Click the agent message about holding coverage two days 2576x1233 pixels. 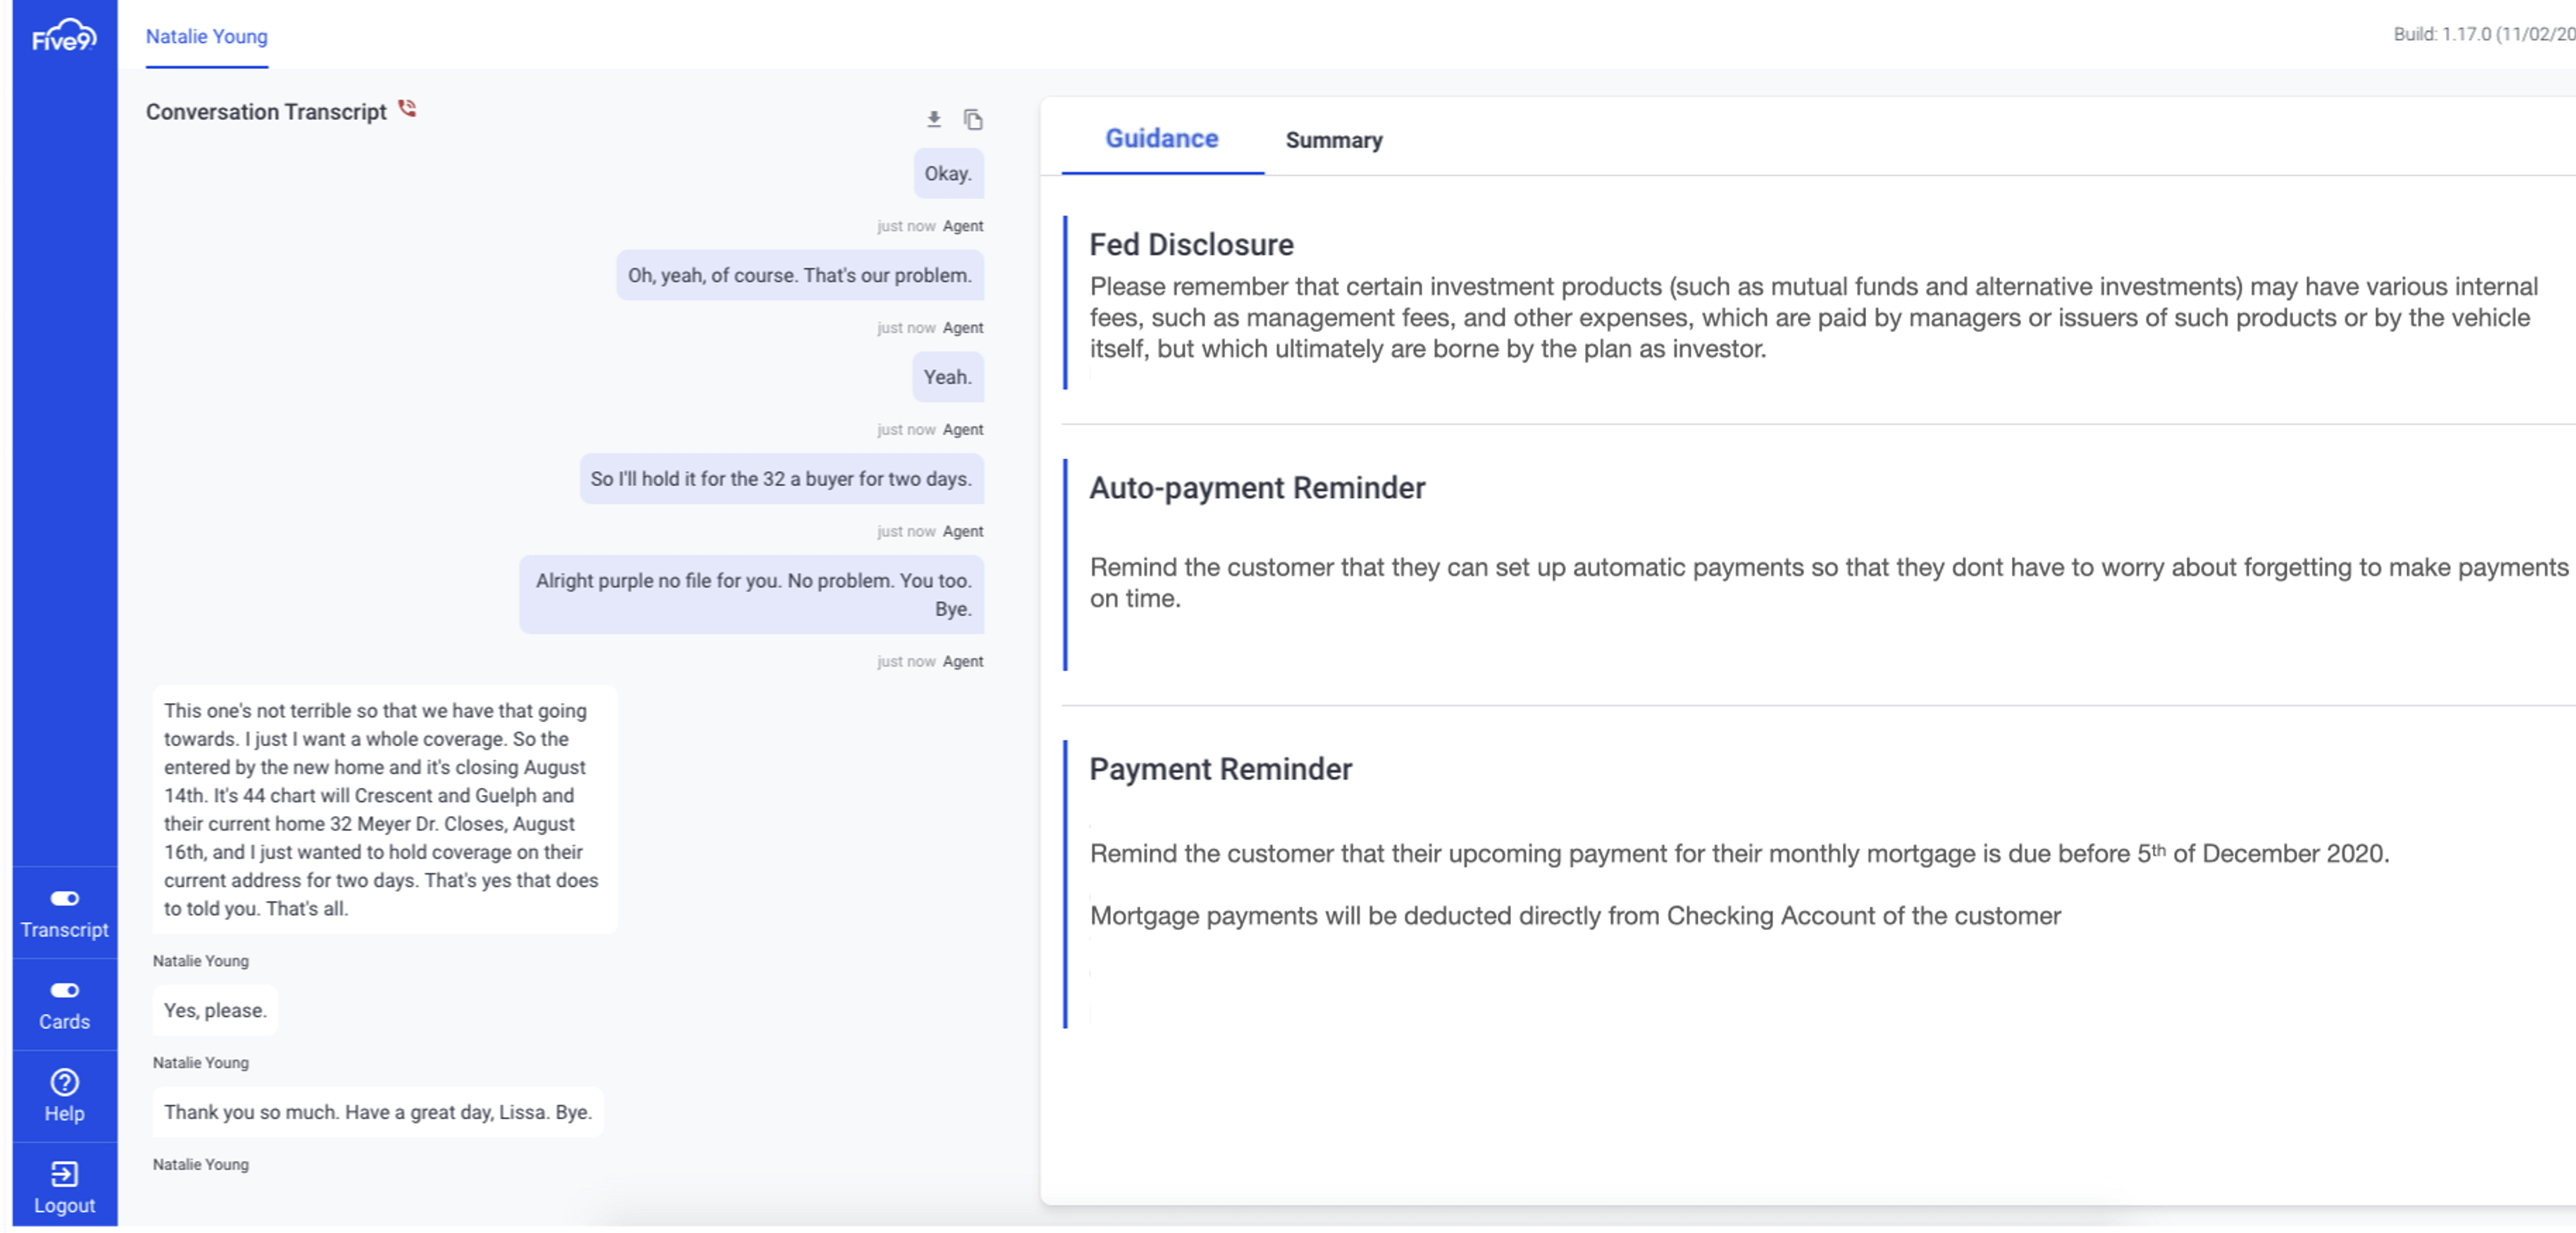point(780,479)
